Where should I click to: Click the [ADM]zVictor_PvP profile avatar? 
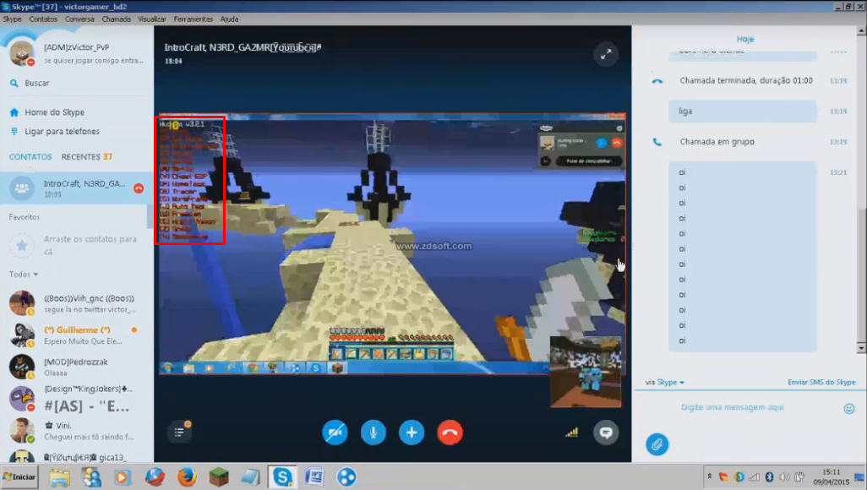click(x=22, y=53)
